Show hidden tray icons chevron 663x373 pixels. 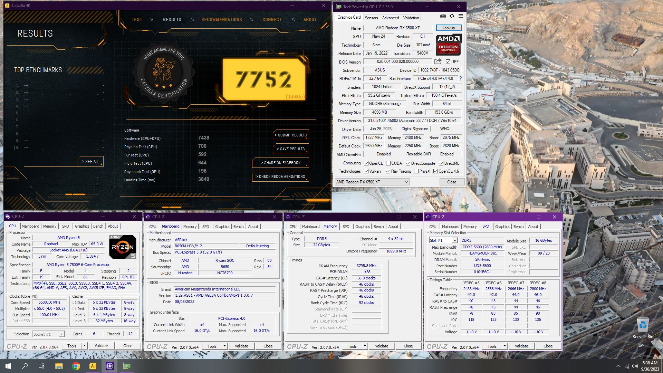[618, 366]
